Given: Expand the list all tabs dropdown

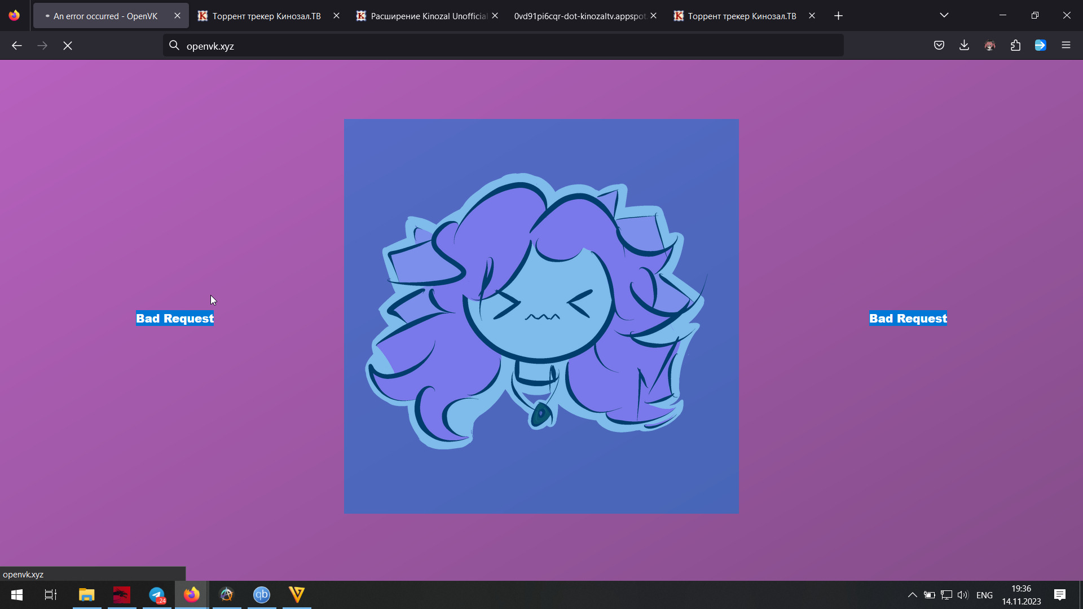Looking at the screenshot, I should click(944, 15).
